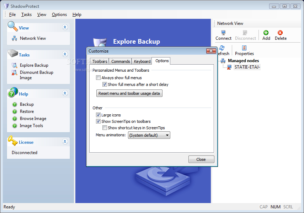The height and width of the screenshot is (213, 304).
Task: Click the Add node green plus icon
Action: tap(266, 33)
